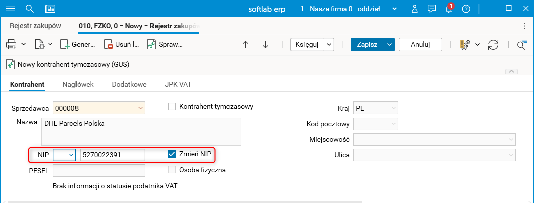
Task: Click the Zapisz button
Action: point(367,44)
